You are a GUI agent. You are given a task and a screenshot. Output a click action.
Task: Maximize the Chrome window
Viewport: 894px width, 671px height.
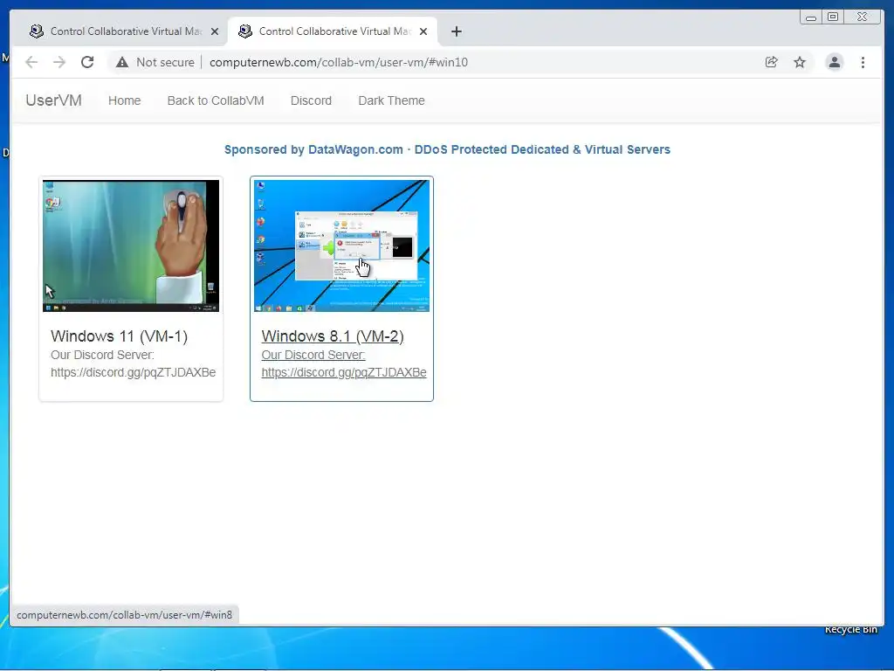pyautogui.click(x=833, y=17)
